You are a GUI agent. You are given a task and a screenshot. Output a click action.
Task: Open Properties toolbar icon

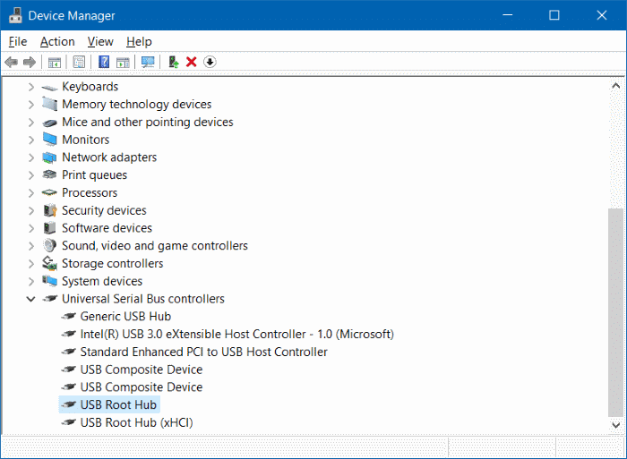(x=79, y=63)
